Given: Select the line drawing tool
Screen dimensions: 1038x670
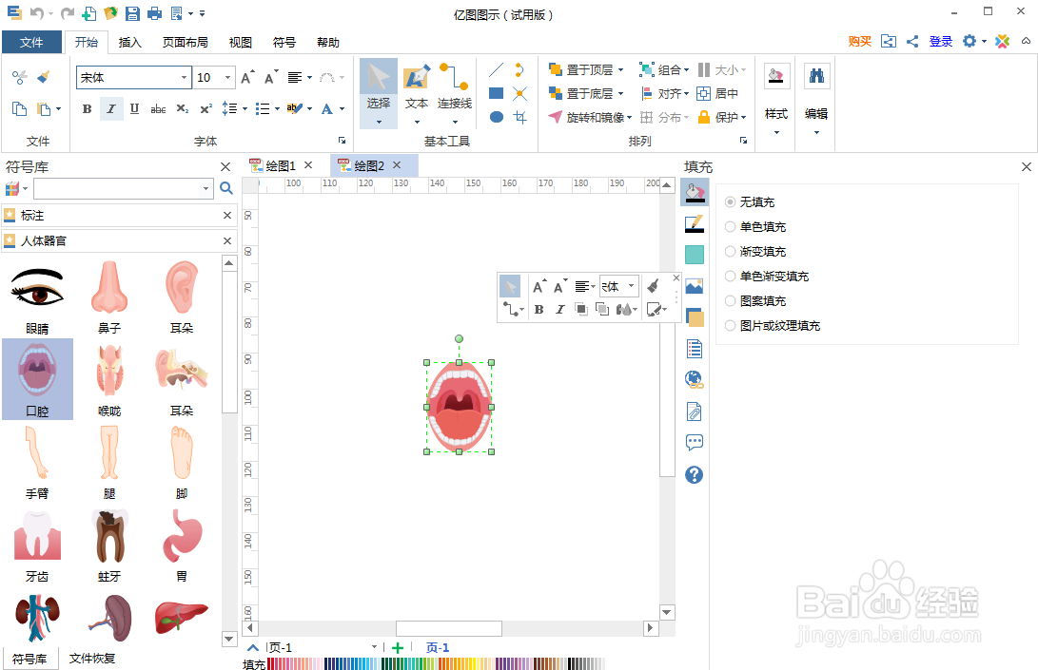Looking at the screenshot, I should (495, 69).
